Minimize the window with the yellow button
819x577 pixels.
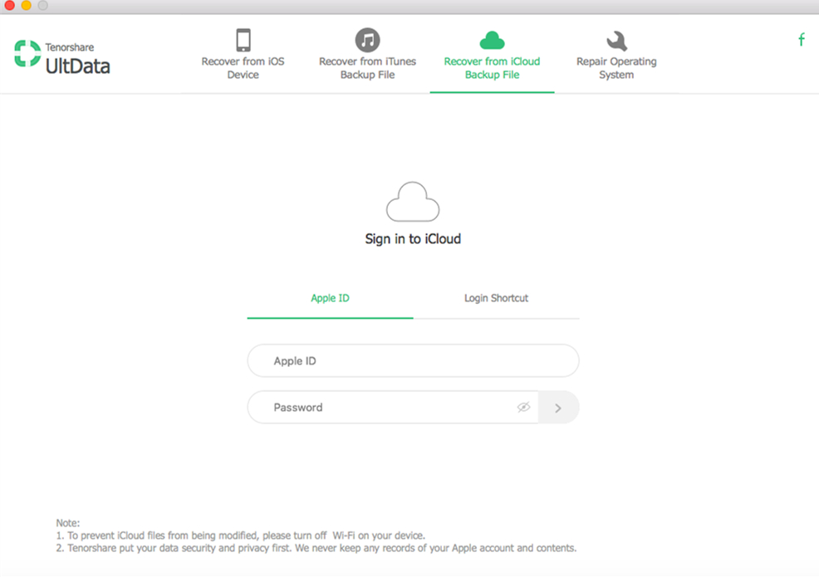(26, 6)
